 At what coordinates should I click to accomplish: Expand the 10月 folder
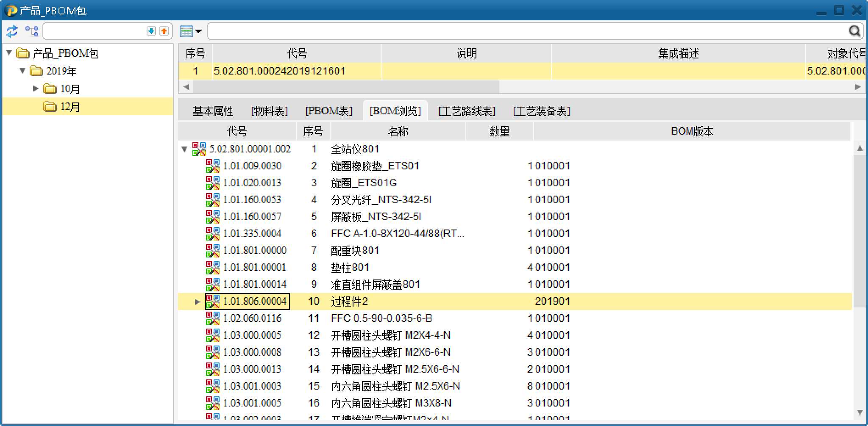click(36, 89)
